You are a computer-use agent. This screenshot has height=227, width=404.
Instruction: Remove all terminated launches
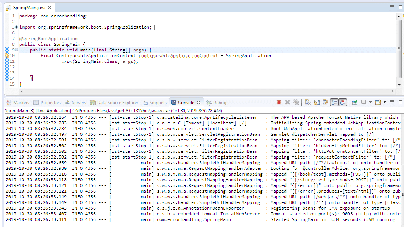pos(296,102)
